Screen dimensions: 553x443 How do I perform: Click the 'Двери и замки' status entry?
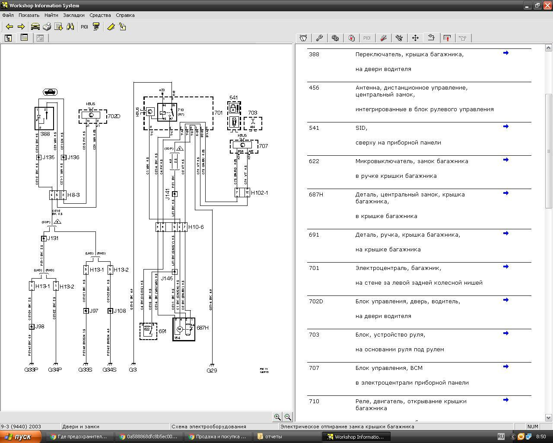(81, 427)
